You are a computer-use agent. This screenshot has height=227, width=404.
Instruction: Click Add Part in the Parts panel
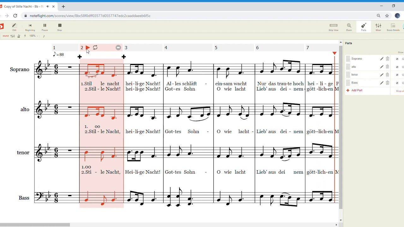pos(354,90)
